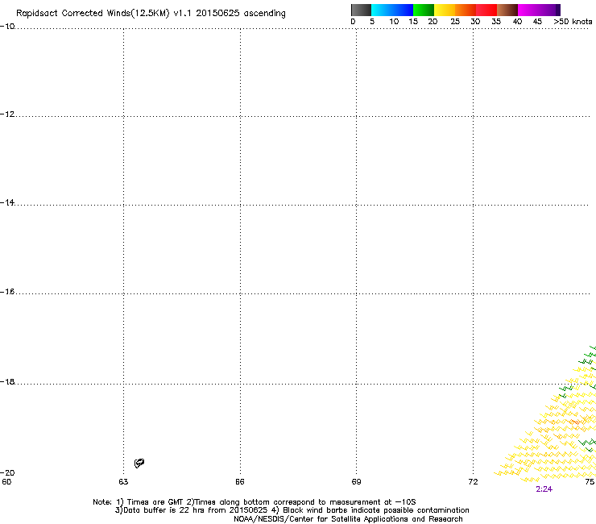Click the '-14' latitude axis label
Image resolution: width=596 pixels, height=524 pixels.
coord(7,202)
